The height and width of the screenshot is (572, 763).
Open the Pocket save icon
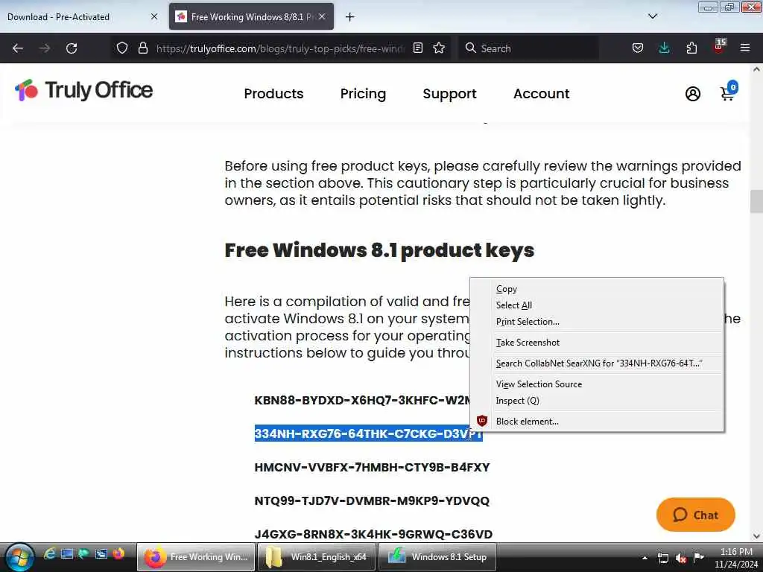pyautogui.click(x=638, y=48)
